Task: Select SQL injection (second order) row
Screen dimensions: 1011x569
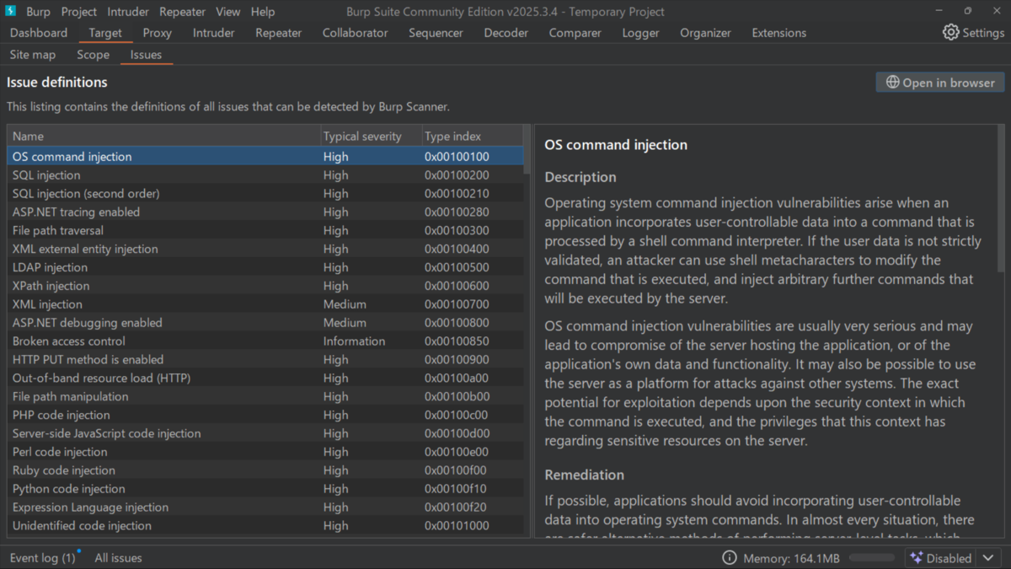Action: click(265, 194)
